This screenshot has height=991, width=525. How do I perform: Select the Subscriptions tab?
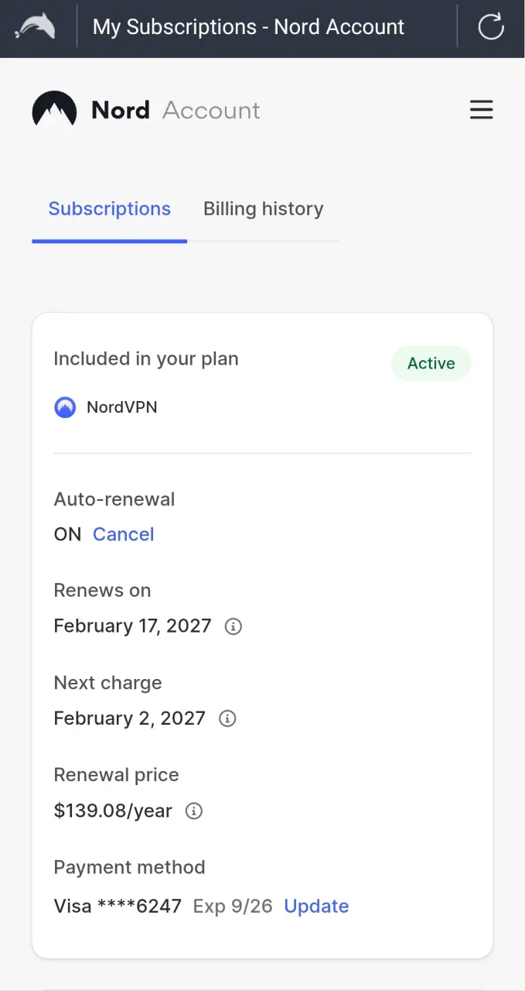109,209
